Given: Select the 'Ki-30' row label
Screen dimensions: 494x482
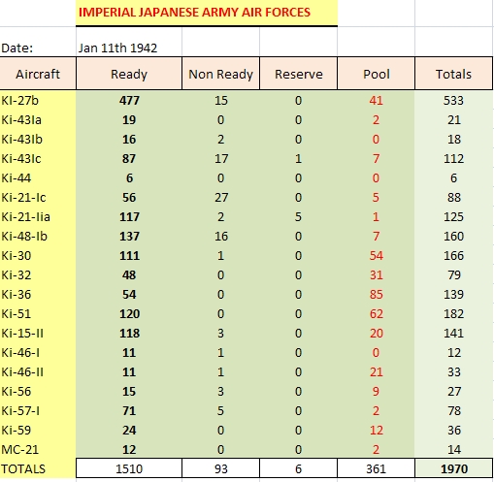Looking at the screenshot, I should coord(38,256).
